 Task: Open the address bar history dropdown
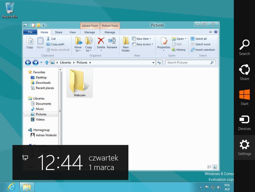click(153, 62)
